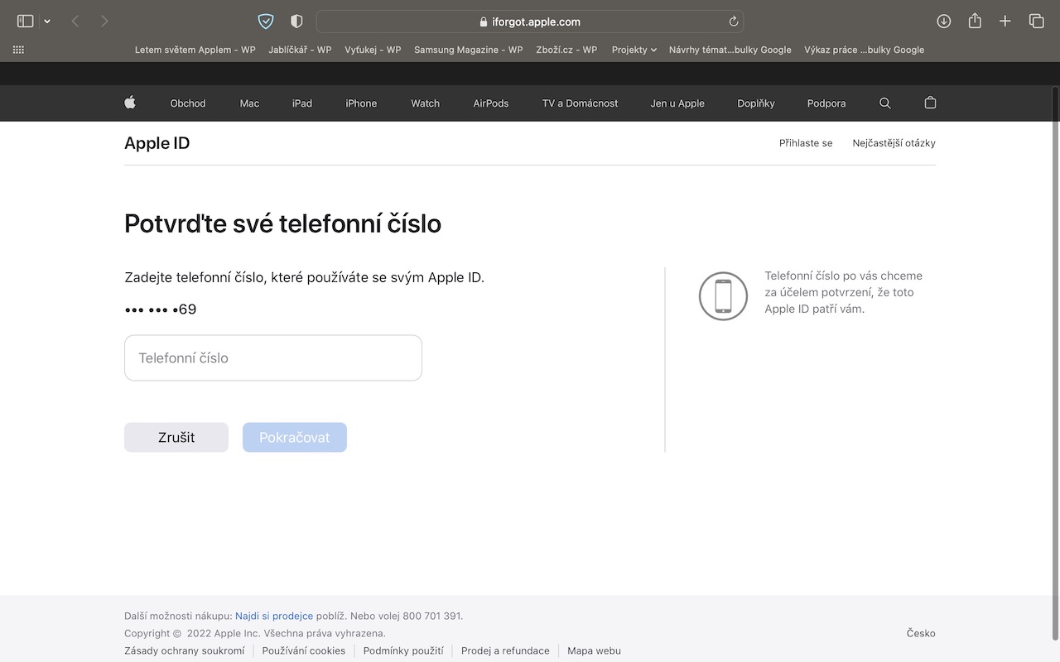Open the Safari downloads icon
The width and height of the screenshot is (1060, 662).
(943, 22)
